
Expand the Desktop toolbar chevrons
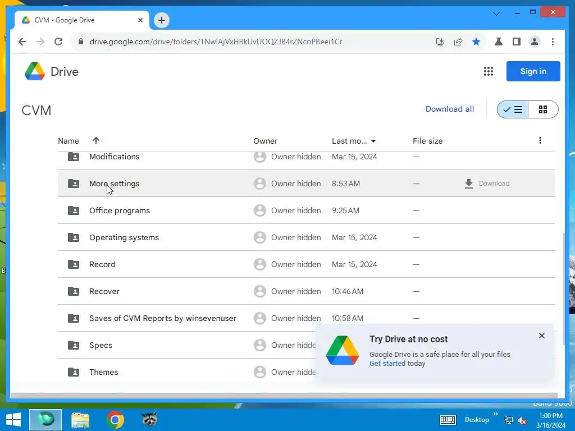coord(496,414)
